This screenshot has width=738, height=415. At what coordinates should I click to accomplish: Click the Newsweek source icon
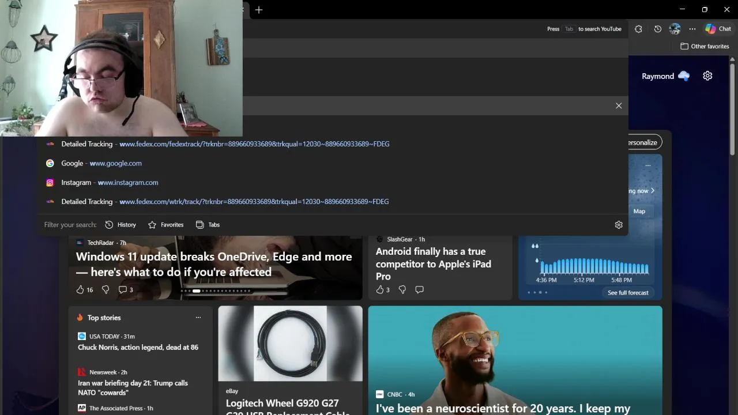(x=82, y=372)
